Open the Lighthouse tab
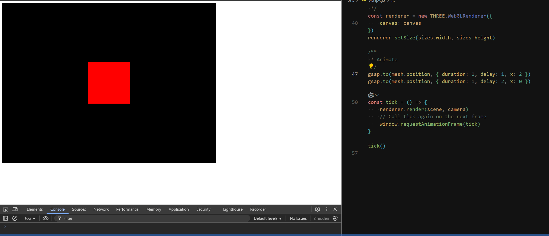 233,209
